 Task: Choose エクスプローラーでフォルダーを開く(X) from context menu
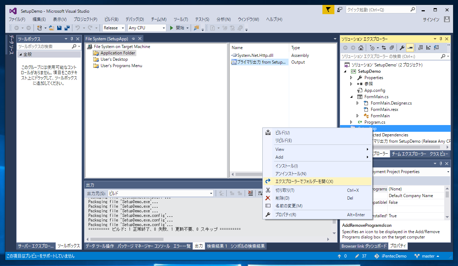tap(317, 182)
